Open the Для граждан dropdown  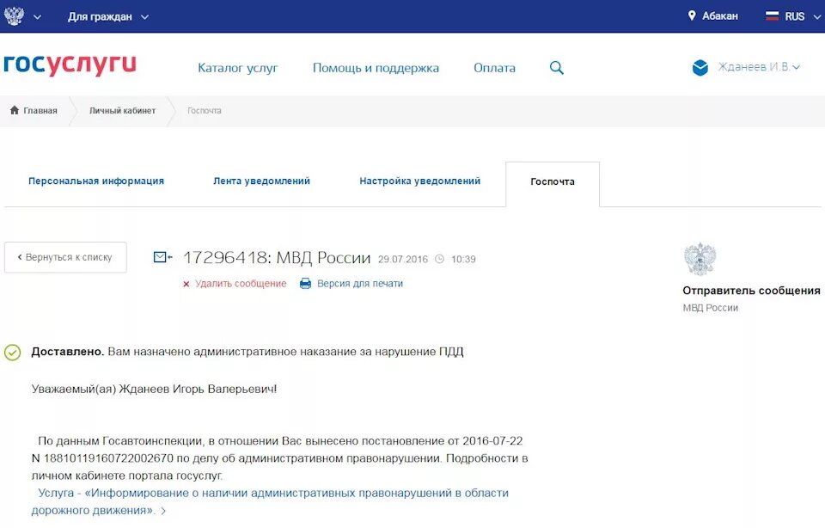pyautogui.click(x=108, y=17)
